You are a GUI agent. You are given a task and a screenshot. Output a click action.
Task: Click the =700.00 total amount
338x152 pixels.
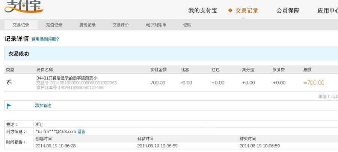[314, 83]
